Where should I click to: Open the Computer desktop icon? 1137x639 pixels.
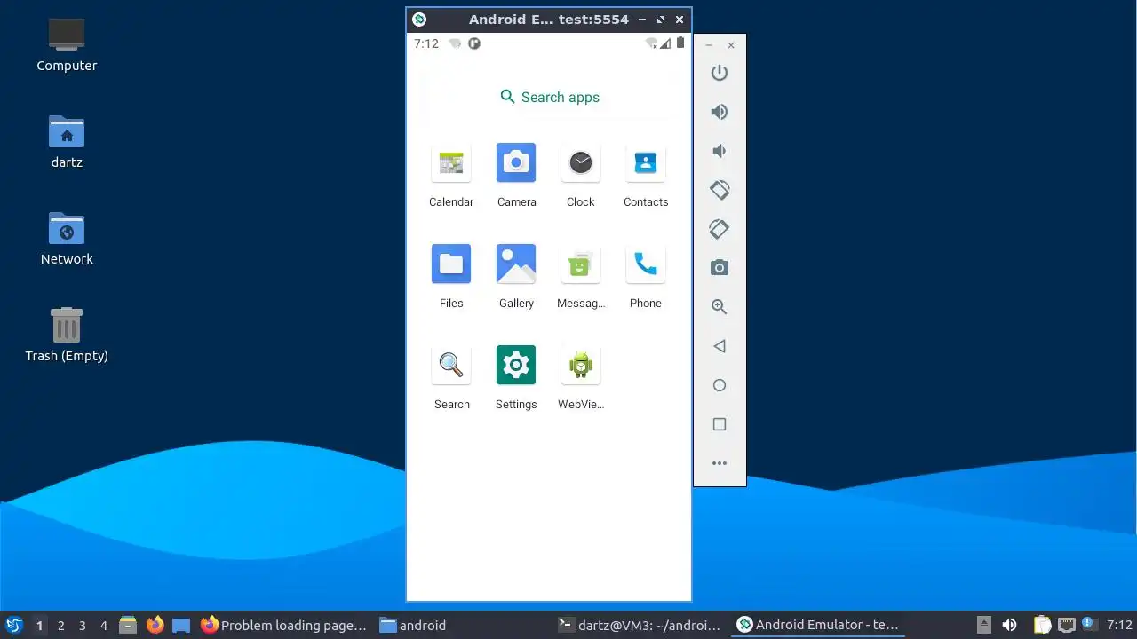click(x=67, y=45)
